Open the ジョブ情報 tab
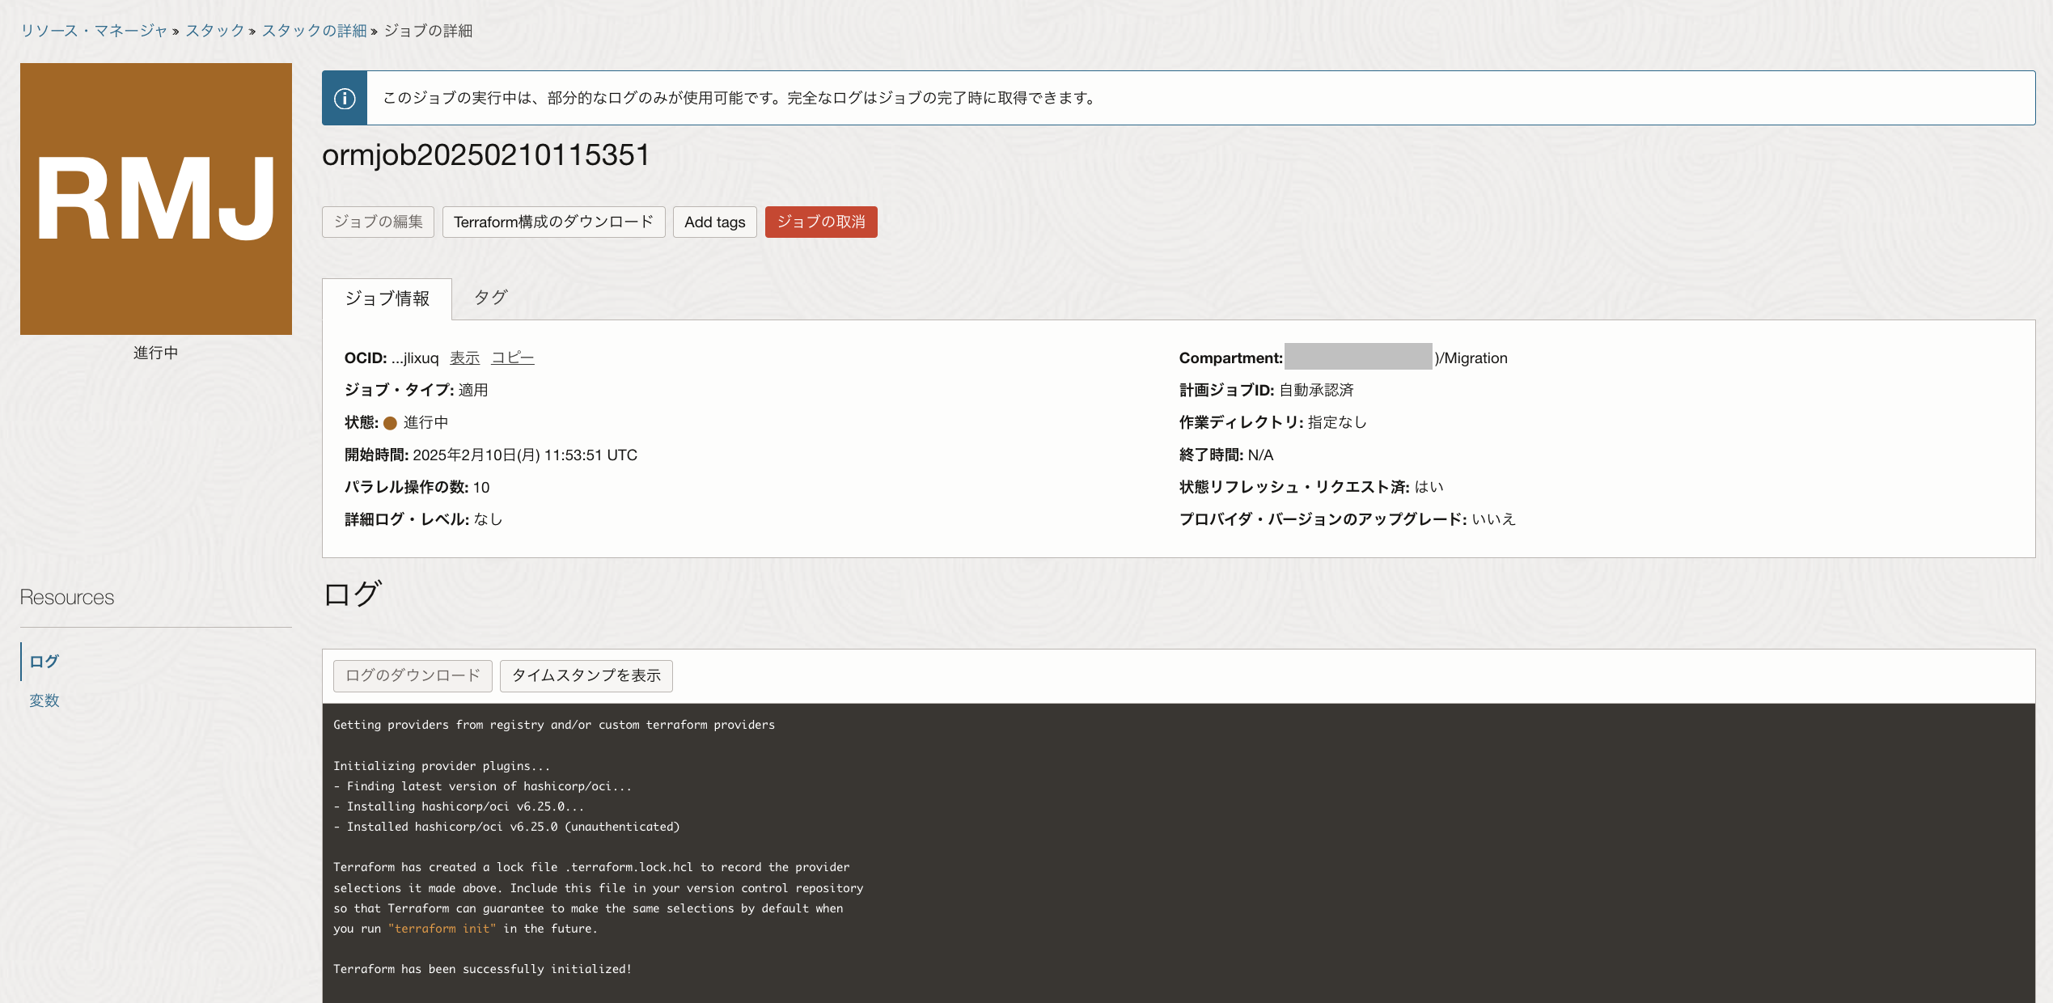2053x1003 pixels. [387, 298]
